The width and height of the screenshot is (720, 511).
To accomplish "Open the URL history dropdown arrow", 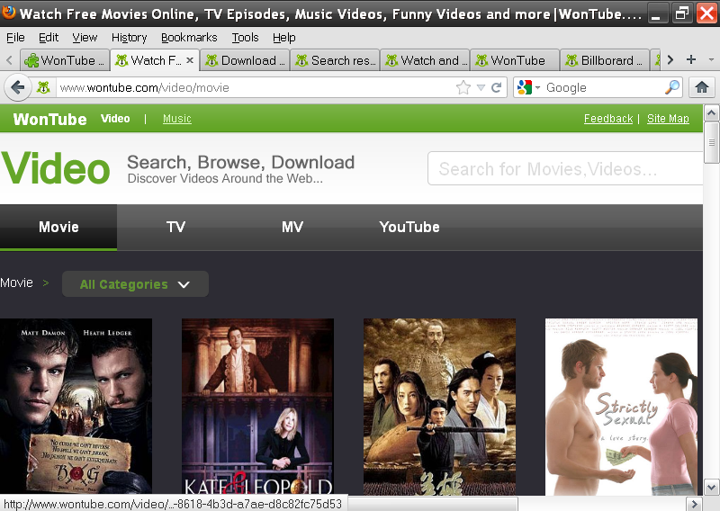I will [481, 87].
